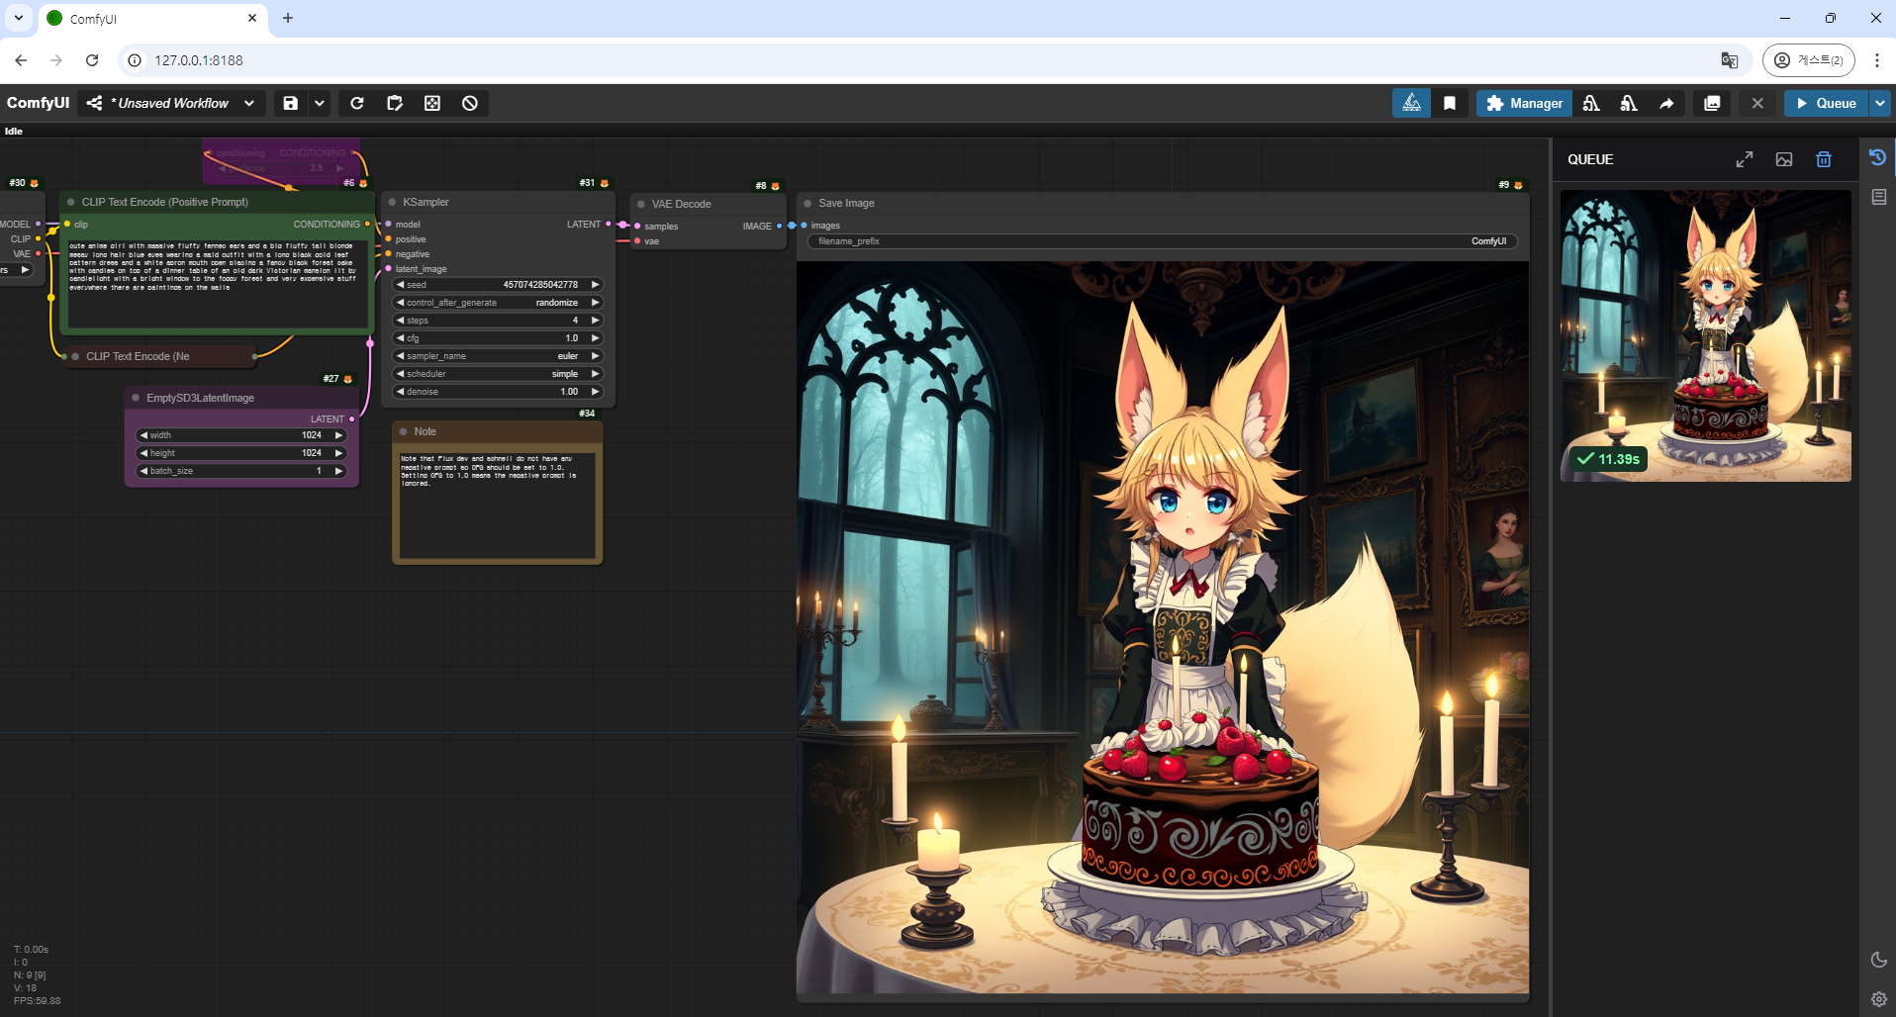Collapse CLIP Text Encode Positive Prompt node dot
This screenshot has width=1896, height=1017.
click(x=71, y=202)
